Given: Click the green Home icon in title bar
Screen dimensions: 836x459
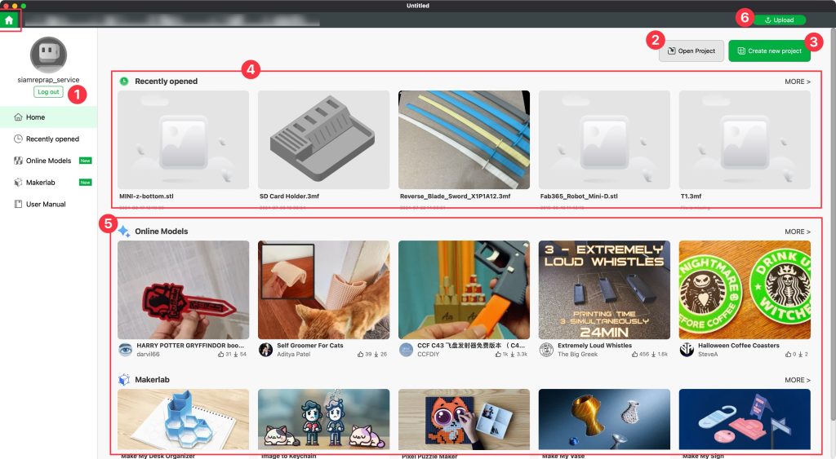Looking at the screenshot, I should [x=9, y=20].
